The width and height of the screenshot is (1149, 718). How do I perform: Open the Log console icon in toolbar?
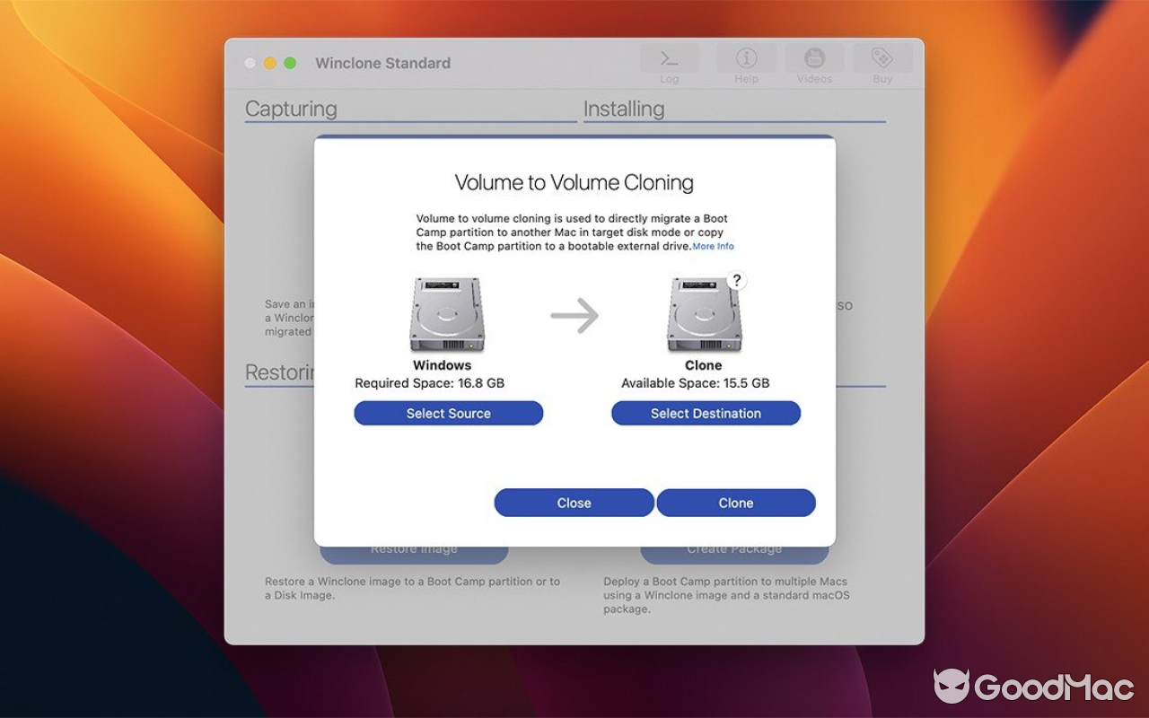[668, 59]
